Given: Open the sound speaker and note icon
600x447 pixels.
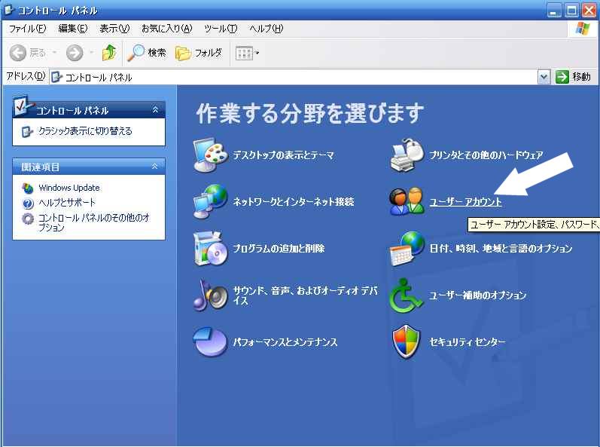Looking at the screenshot, I should pos(210,295).
